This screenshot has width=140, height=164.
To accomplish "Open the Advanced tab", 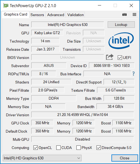I will point(56,15).
